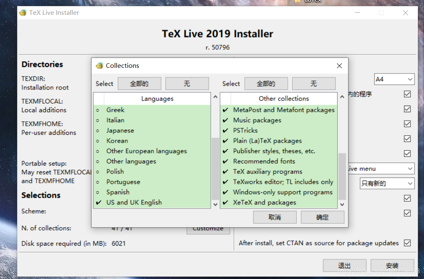Click Languages list scrollbar thumb
Viewport: 424px width, 279px height.
point(215,168)
